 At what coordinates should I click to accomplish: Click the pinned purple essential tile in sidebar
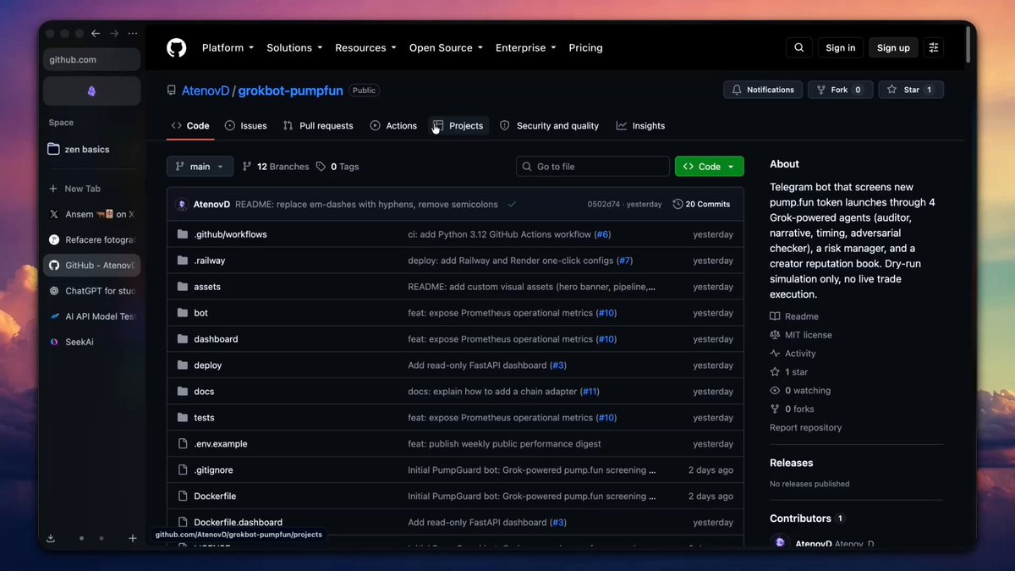click(92, 91)
